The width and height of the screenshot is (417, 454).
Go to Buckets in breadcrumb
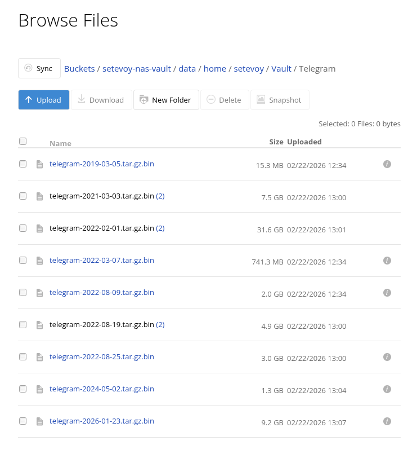pyautogui.click(x=79, y=69)
